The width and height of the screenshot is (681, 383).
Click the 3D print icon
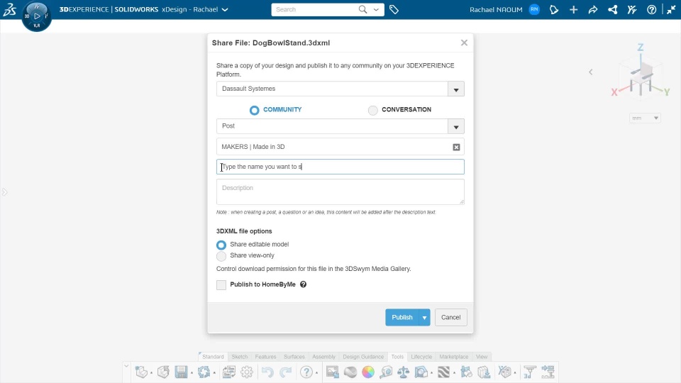click(x=529, y=372)
